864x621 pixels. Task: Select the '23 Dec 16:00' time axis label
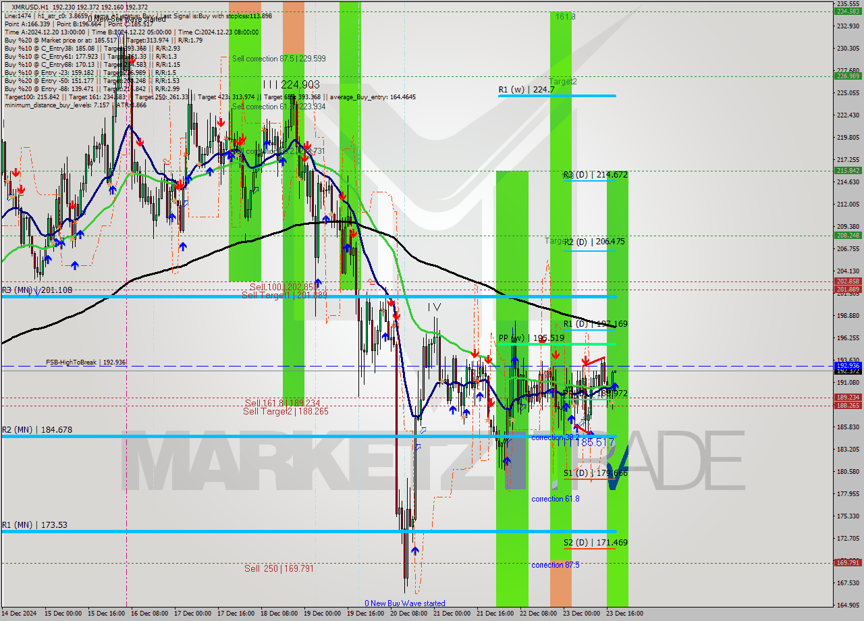pyautogui.click(x=625, y=614)
